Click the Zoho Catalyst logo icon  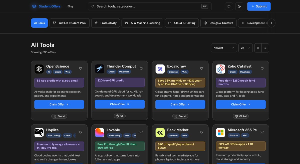pos(221,69)
